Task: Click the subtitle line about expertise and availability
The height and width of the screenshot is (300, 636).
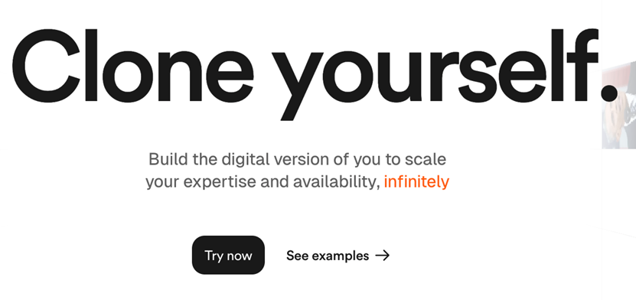Action: (x=297, y=182)
